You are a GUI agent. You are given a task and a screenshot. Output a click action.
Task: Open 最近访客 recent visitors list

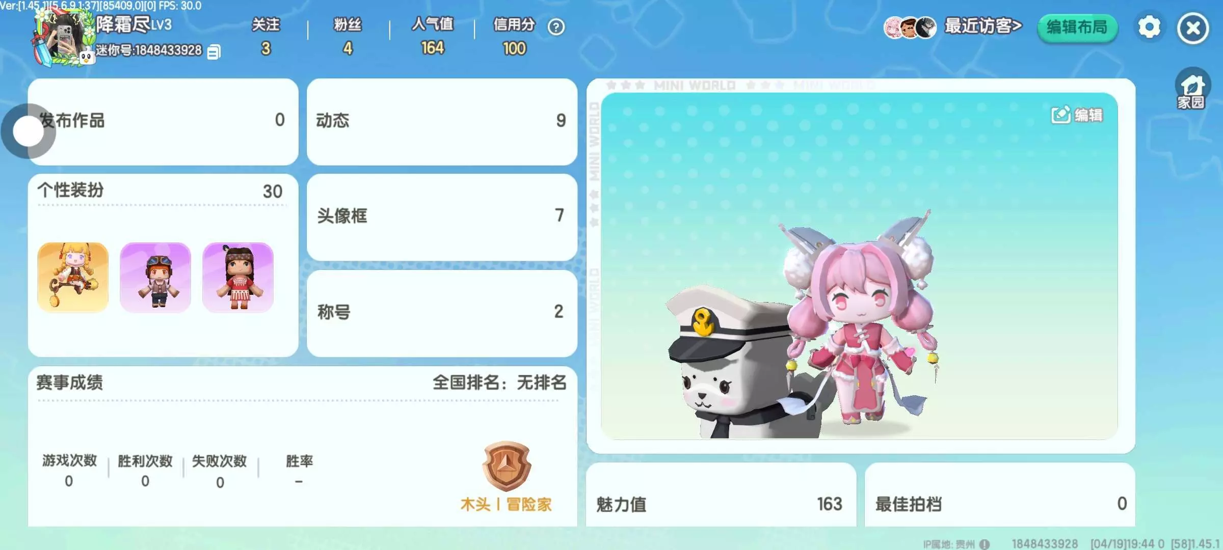pos(953,26)
